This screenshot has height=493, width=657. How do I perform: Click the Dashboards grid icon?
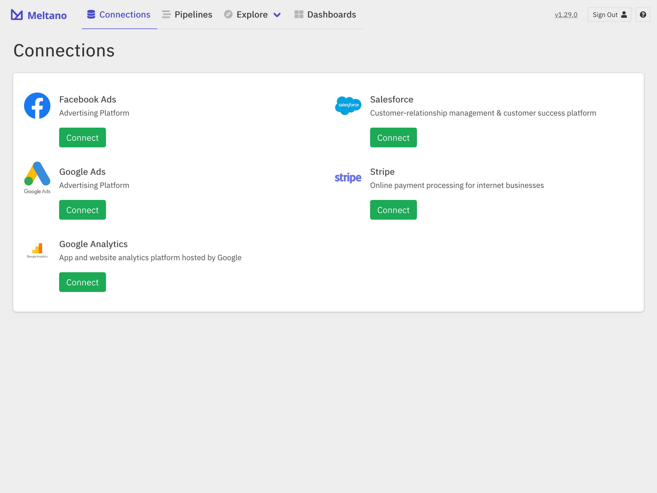pyautogui.click(x=298, y=14)
